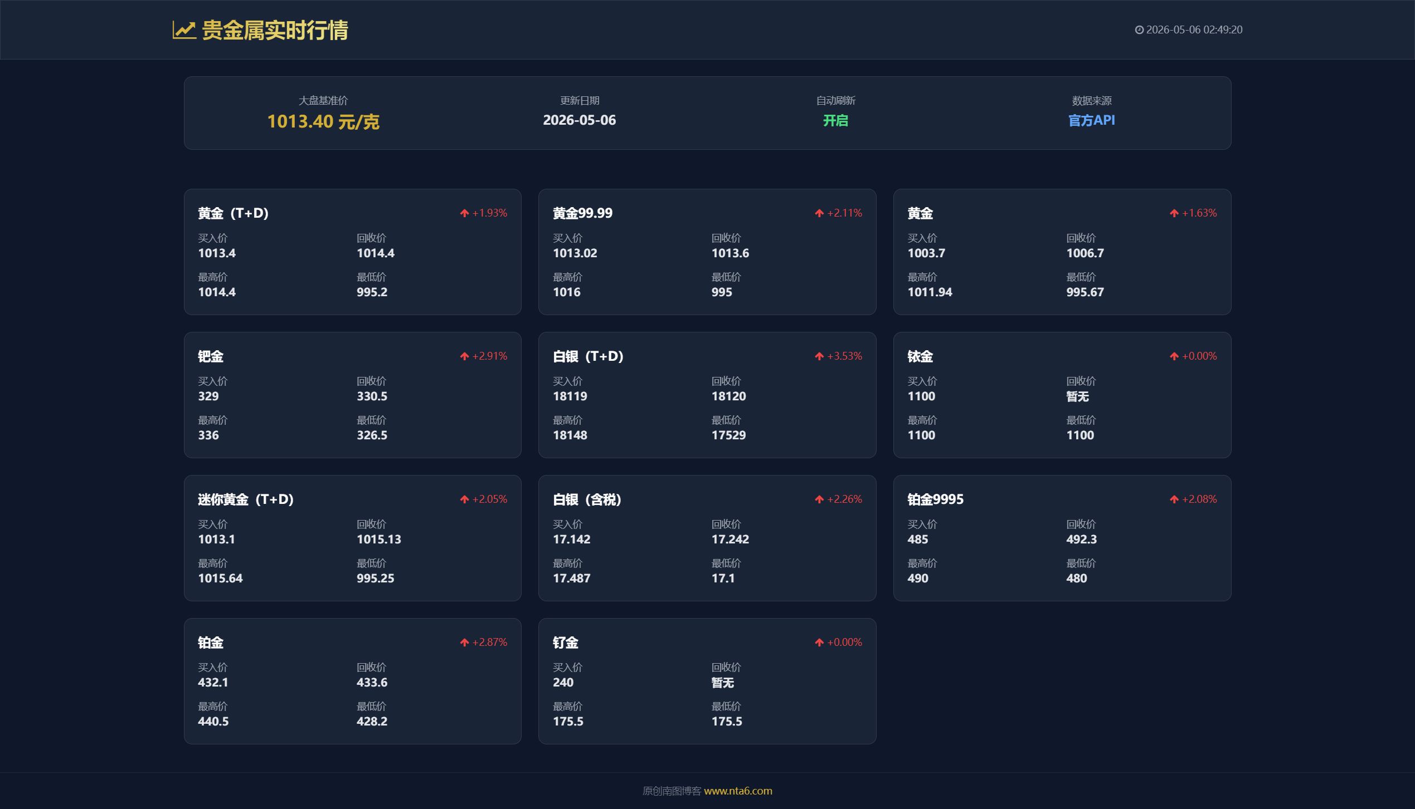This screenshot has height=809, width=1415.
Task: Click the up arrow on 白银（T+D）card
Action: coord(819,356)
